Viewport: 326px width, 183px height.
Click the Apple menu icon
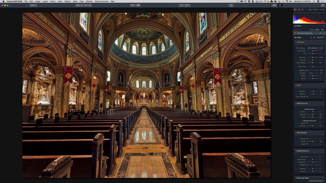pyautogui.click(x=4, y=1)
